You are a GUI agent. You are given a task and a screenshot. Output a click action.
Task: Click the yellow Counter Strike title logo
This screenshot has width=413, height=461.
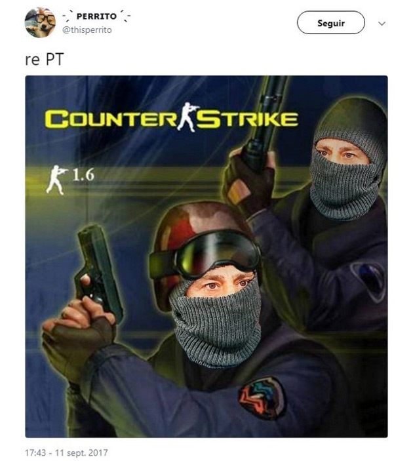[x=171, y=118]
